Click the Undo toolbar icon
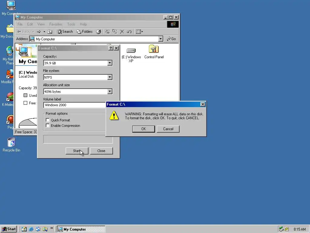The image size is (310, 233). tap(129, 32)
